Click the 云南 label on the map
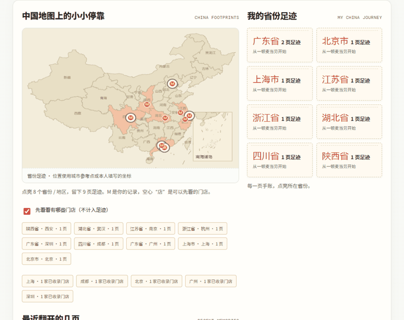Image resolution: width=404 pixels, height=320 pixels. (122, 138)
